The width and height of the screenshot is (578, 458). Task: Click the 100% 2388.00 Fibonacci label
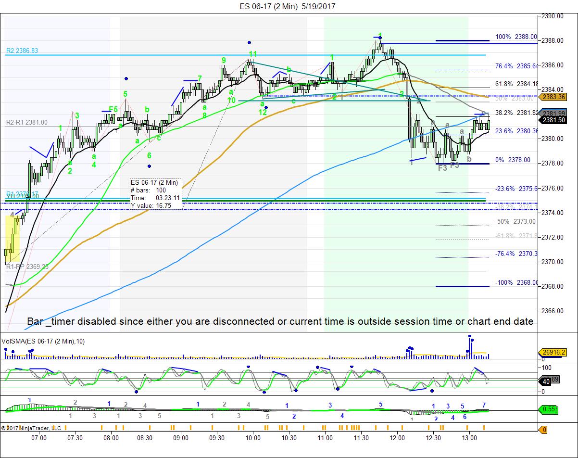516,37
